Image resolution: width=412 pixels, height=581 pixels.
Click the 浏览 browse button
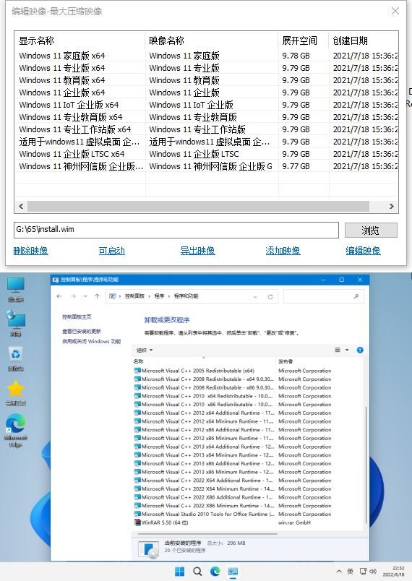[371, 230]
